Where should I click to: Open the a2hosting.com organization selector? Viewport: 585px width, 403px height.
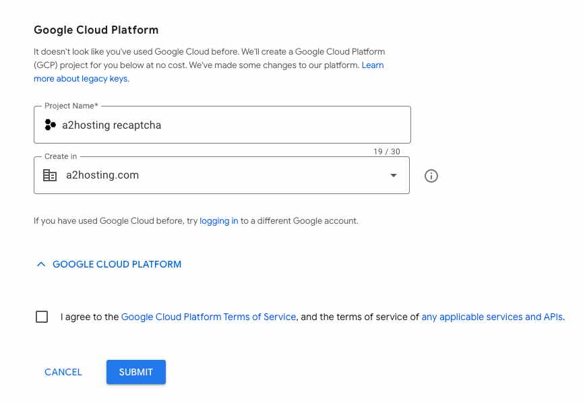(216, 176)
